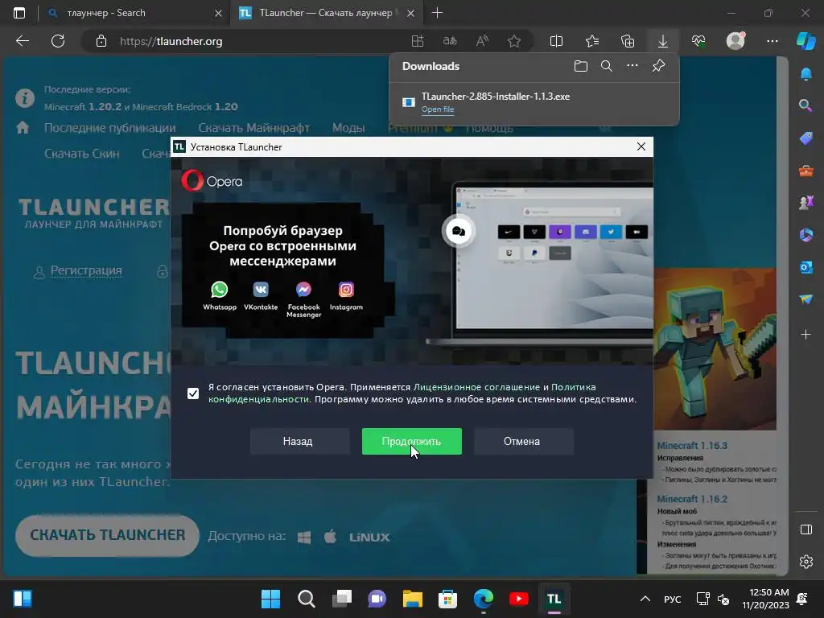This screenshot has height=618, width=824.
Task: Open sidebar search magnifier icon
Action: pyautogui.click(x=805, y=105)
